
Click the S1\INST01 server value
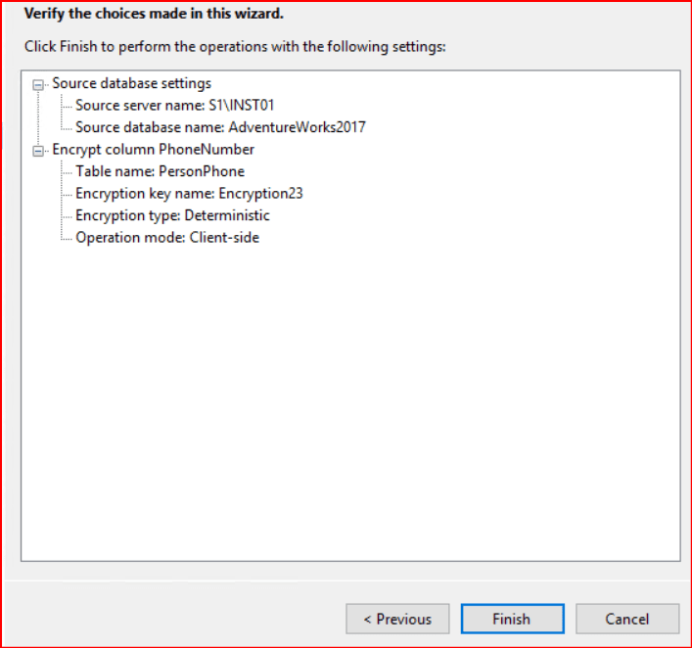(249, 106)
